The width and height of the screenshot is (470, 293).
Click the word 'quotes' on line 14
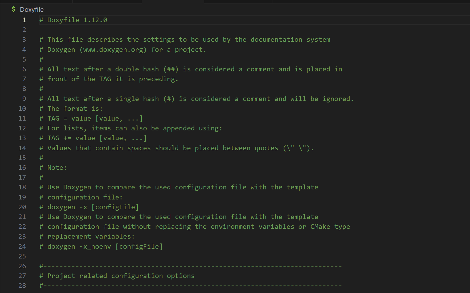coord(266,148)
